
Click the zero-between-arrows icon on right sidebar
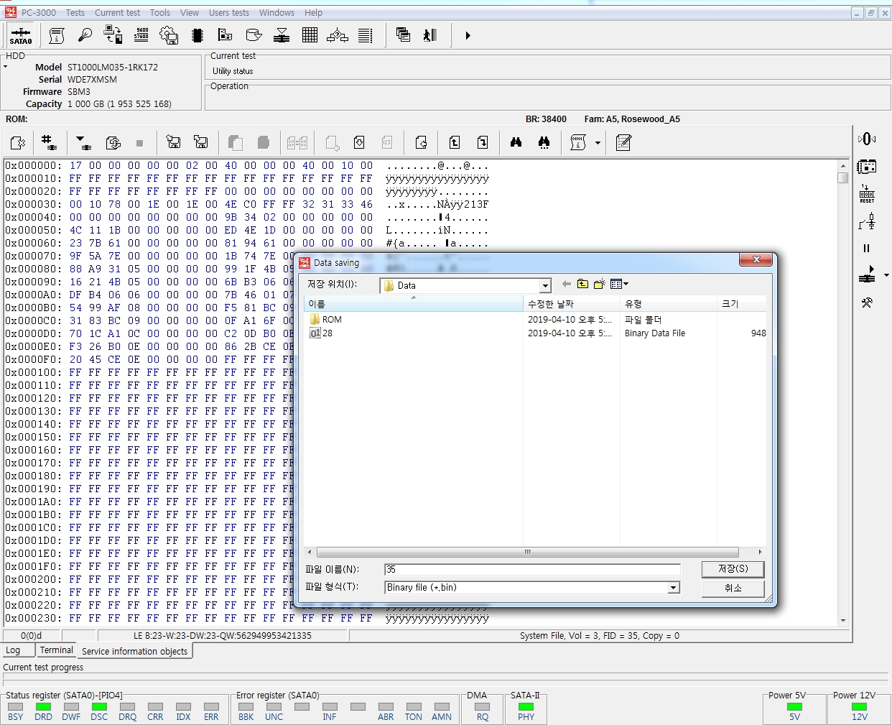867,139
